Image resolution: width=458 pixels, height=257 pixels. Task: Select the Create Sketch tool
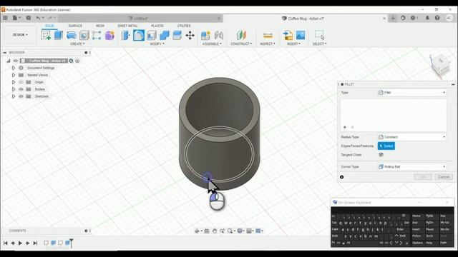46,35
